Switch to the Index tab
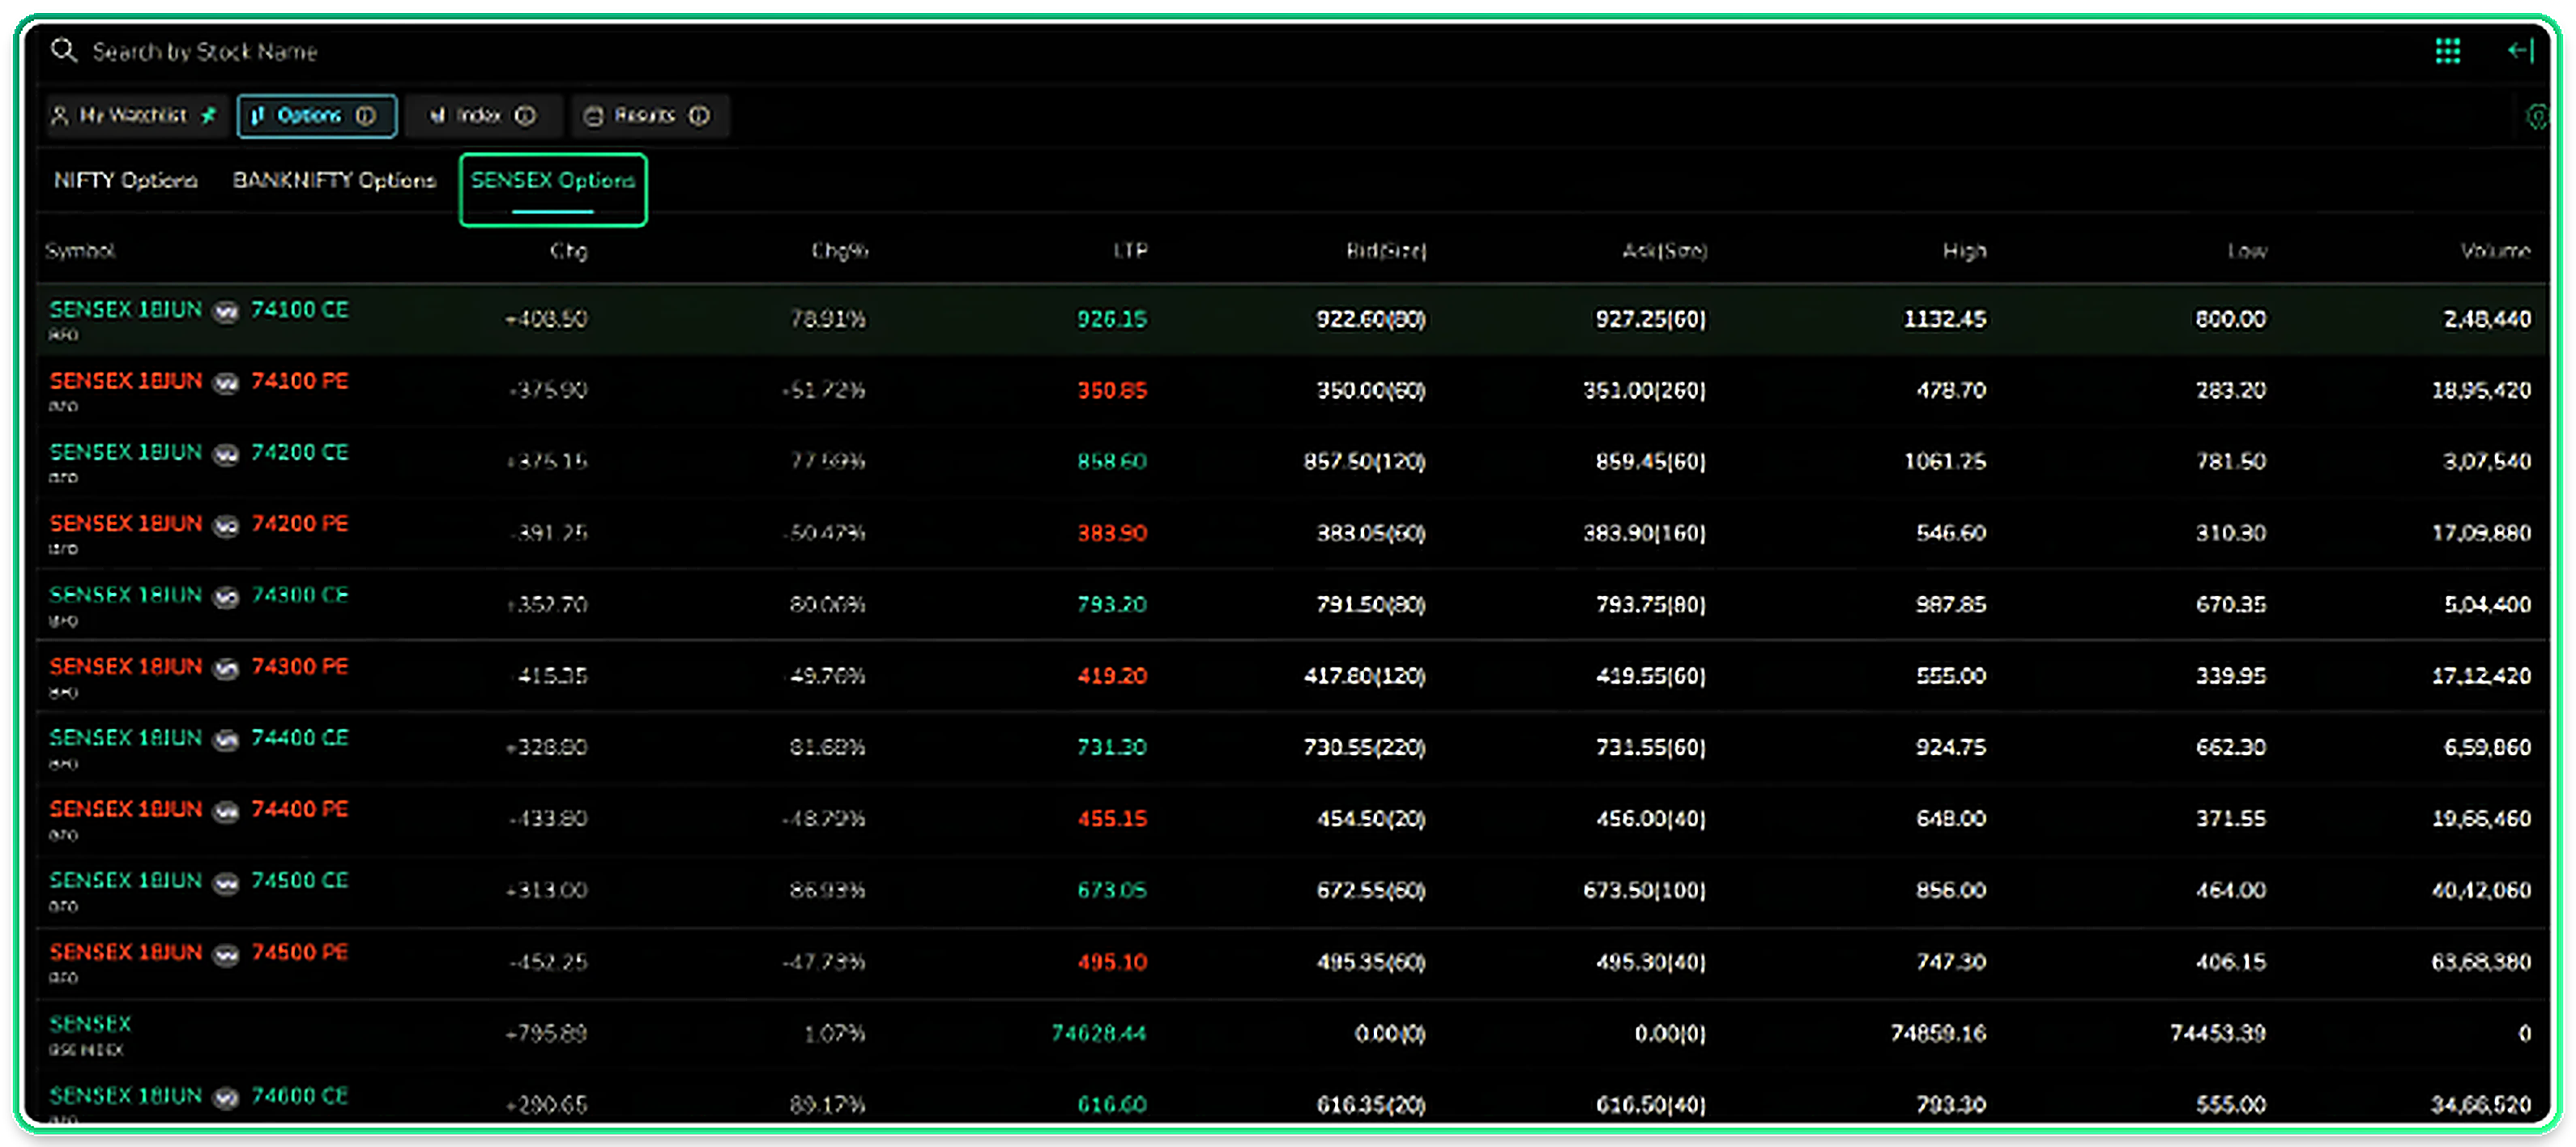The width and height of the screenshot is (2576, 1147). 484,116
